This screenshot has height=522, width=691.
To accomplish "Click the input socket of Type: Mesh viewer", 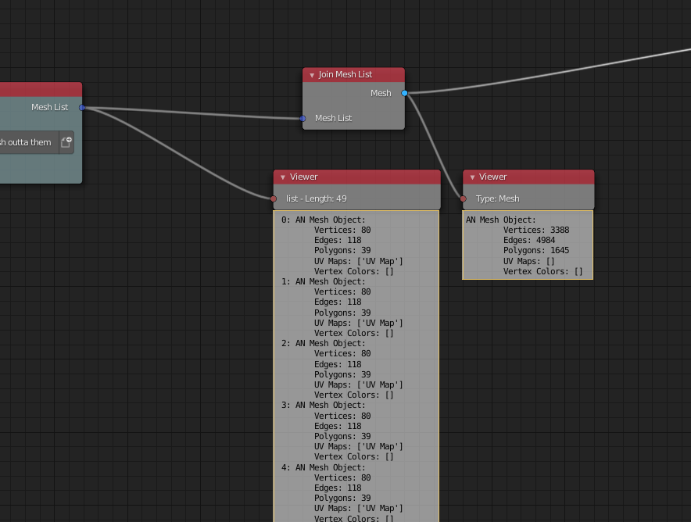I will tap(463, 199).
